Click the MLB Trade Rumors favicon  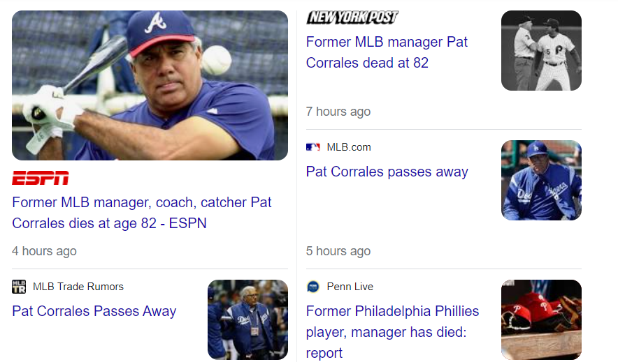19,287
